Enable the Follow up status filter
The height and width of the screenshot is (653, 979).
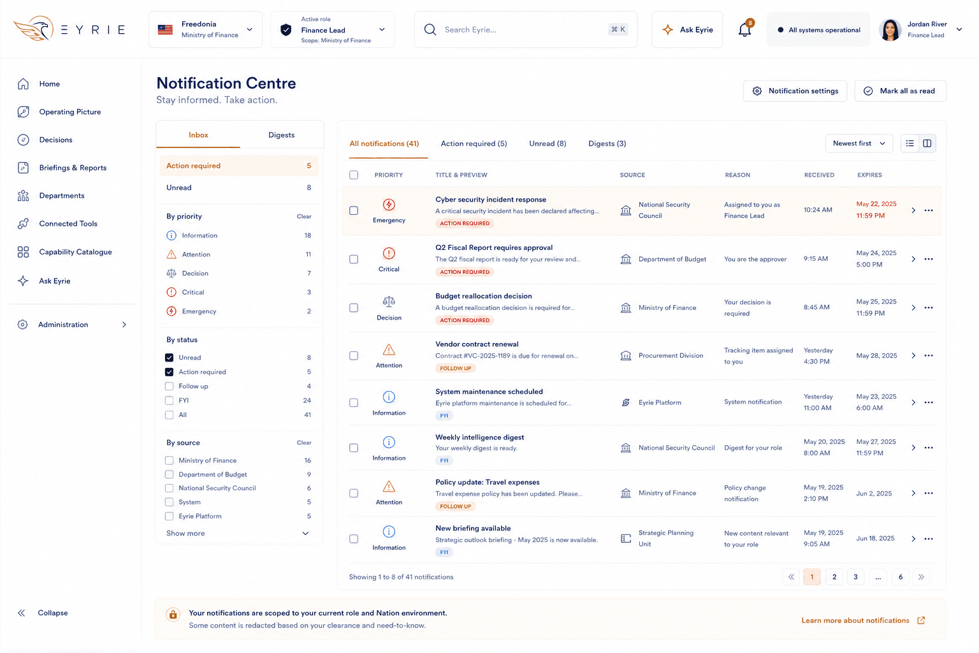(169, 386)
